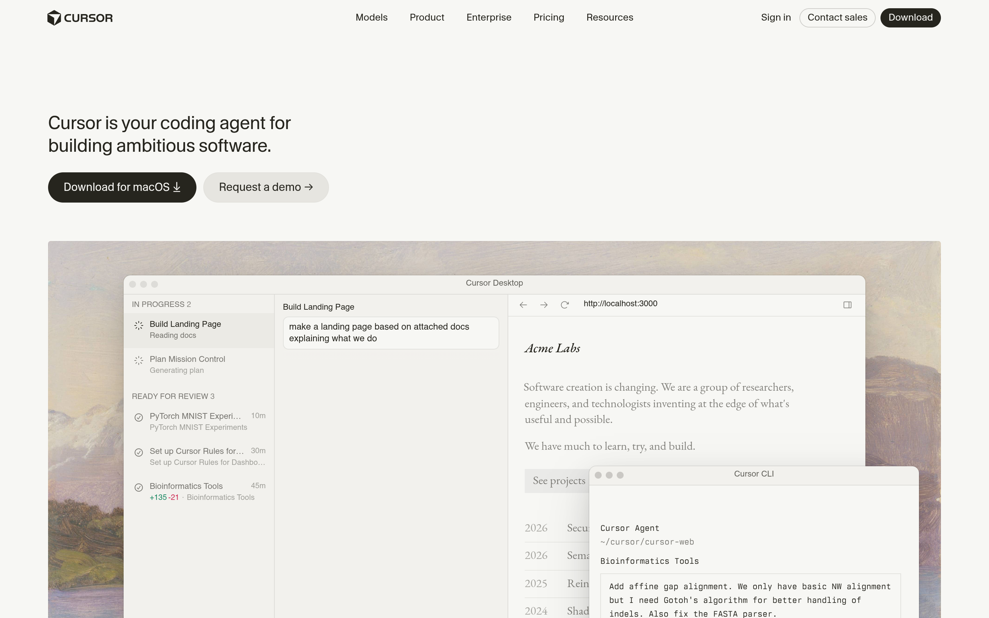This screenshot has height=618, width=989.
Task: Go to the Pricing page
Action: 548,18
